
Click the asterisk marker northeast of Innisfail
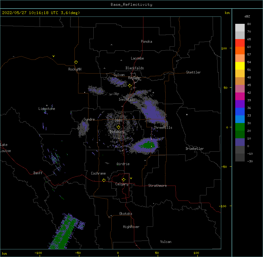click(x=153, y=93)
